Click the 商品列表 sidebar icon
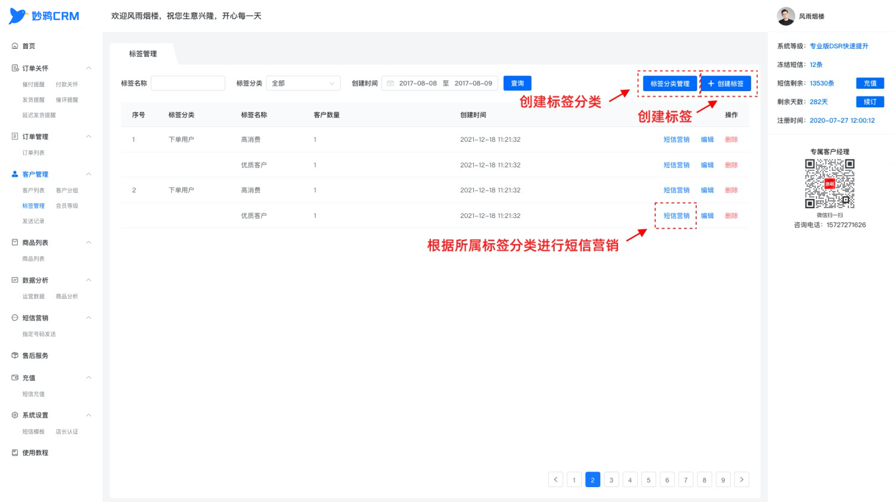894x502 pixels. click(x=15, y=242)
